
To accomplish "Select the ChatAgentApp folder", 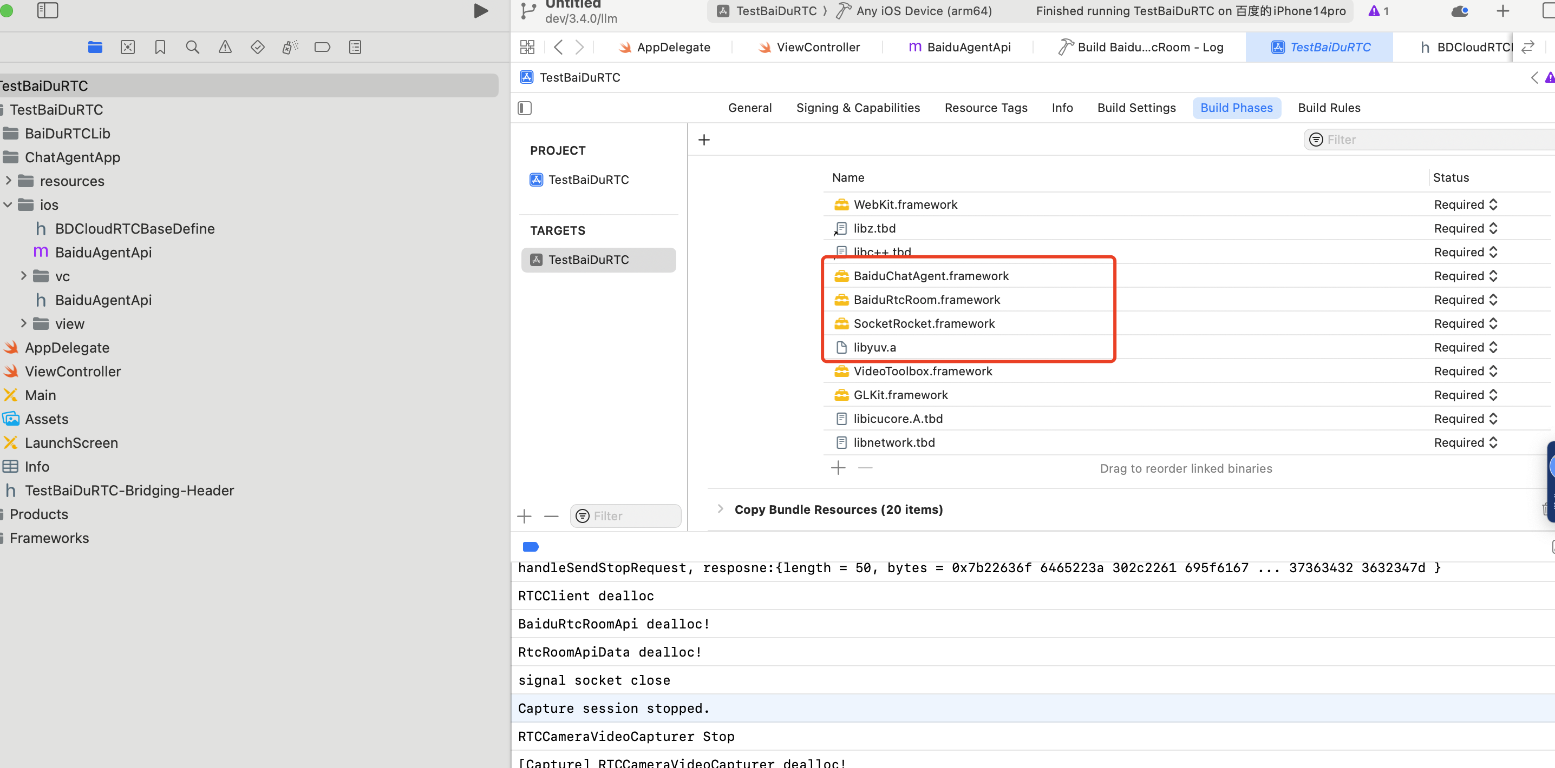I will tap(62, 157).
